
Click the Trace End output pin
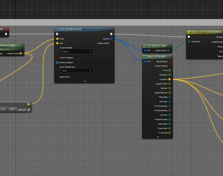coord(169,133)
